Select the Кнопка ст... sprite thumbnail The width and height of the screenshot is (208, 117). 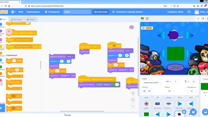click(x=169, y=105)
